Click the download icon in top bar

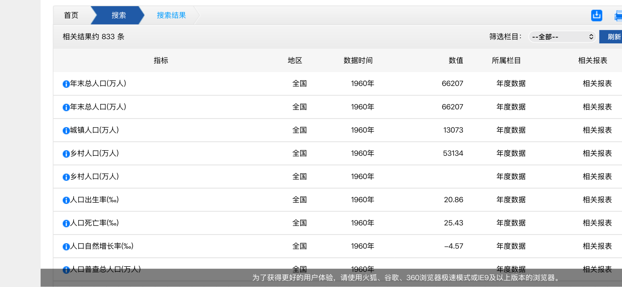(x=596, y=16)
